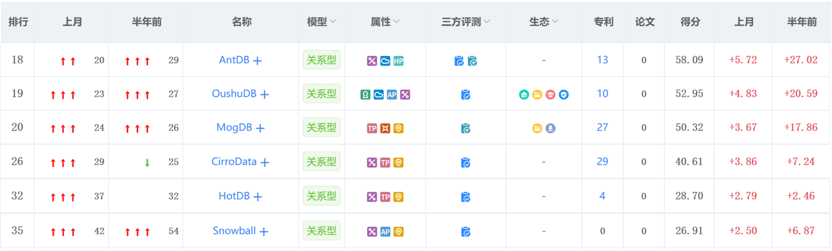Click the red graduation cap icon for OushuDB
Image resolution: width=832 pixels, height=251 pixels.
coord(550,95)
